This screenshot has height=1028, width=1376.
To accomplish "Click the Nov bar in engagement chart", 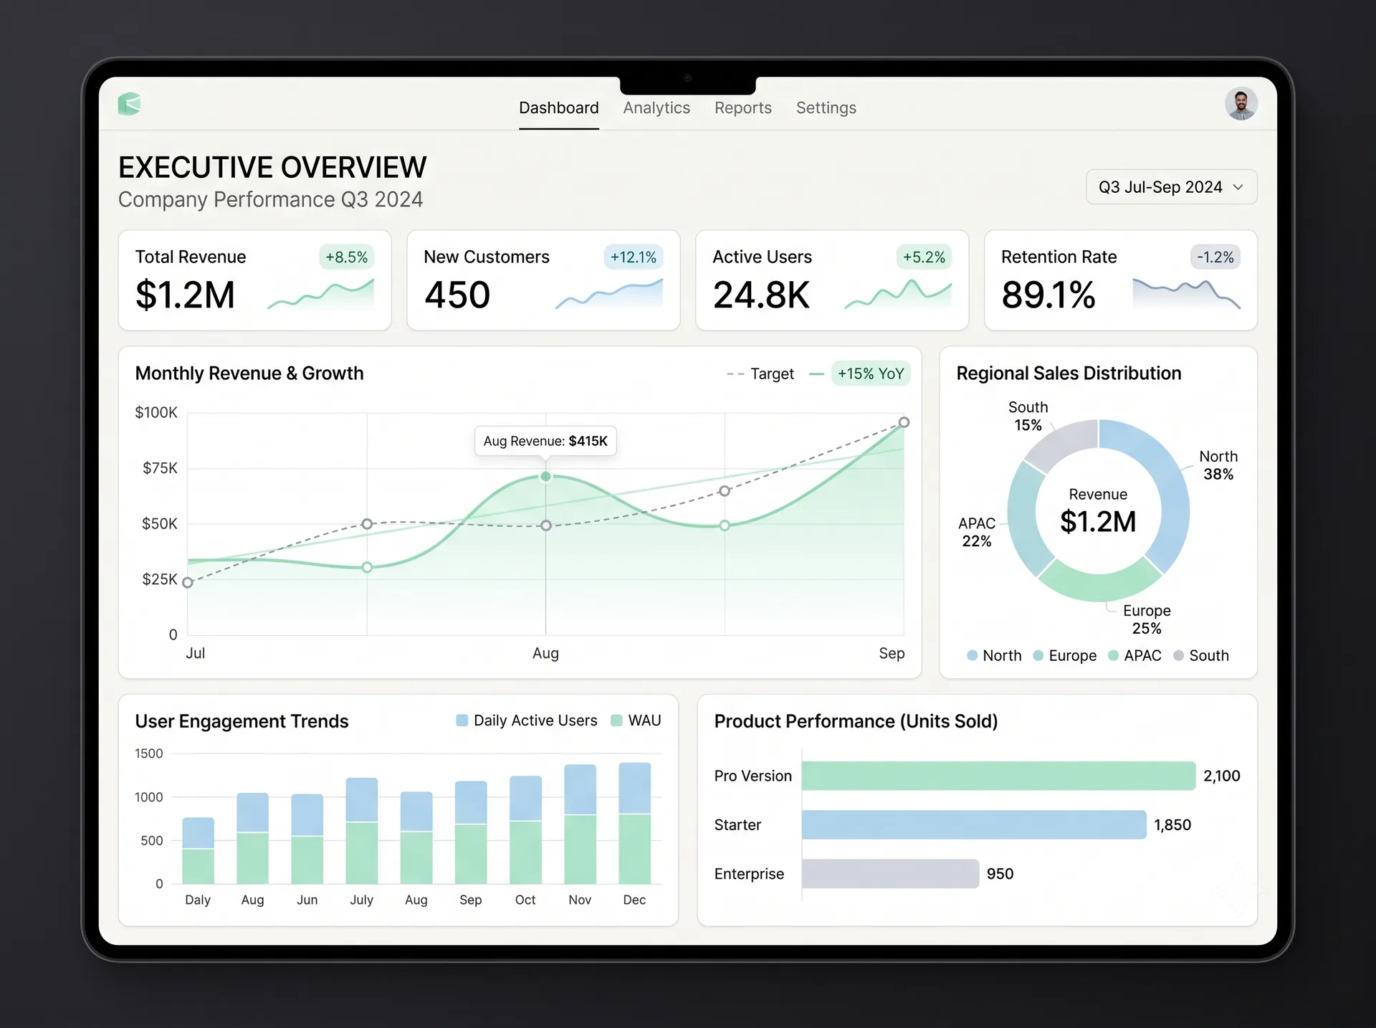I will [580, 824].
